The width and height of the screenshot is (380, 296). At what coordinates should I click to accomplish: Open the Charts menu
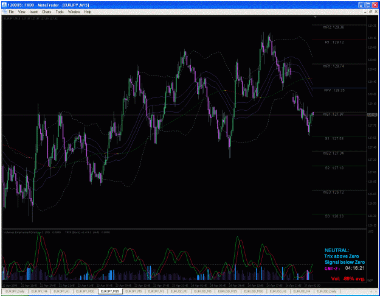pos(47,12)
